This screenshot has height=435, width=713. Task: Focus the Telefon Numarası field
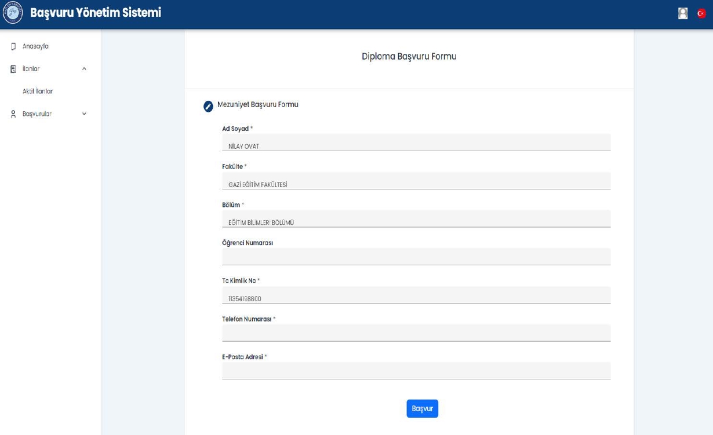click(416, 333)
